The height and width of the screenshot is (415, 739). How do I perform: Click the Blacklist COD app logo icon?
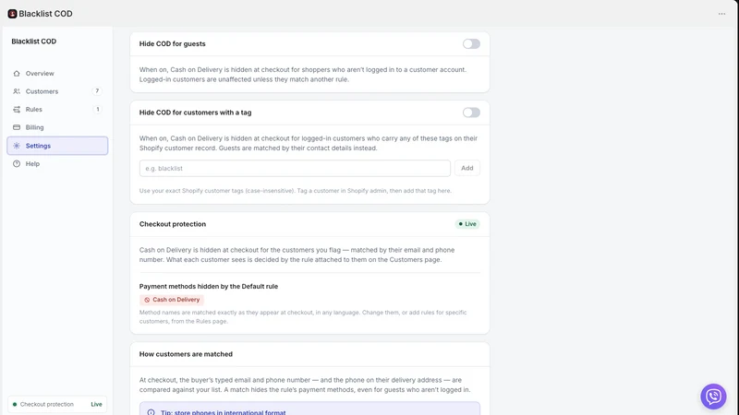tap(12, 14)
